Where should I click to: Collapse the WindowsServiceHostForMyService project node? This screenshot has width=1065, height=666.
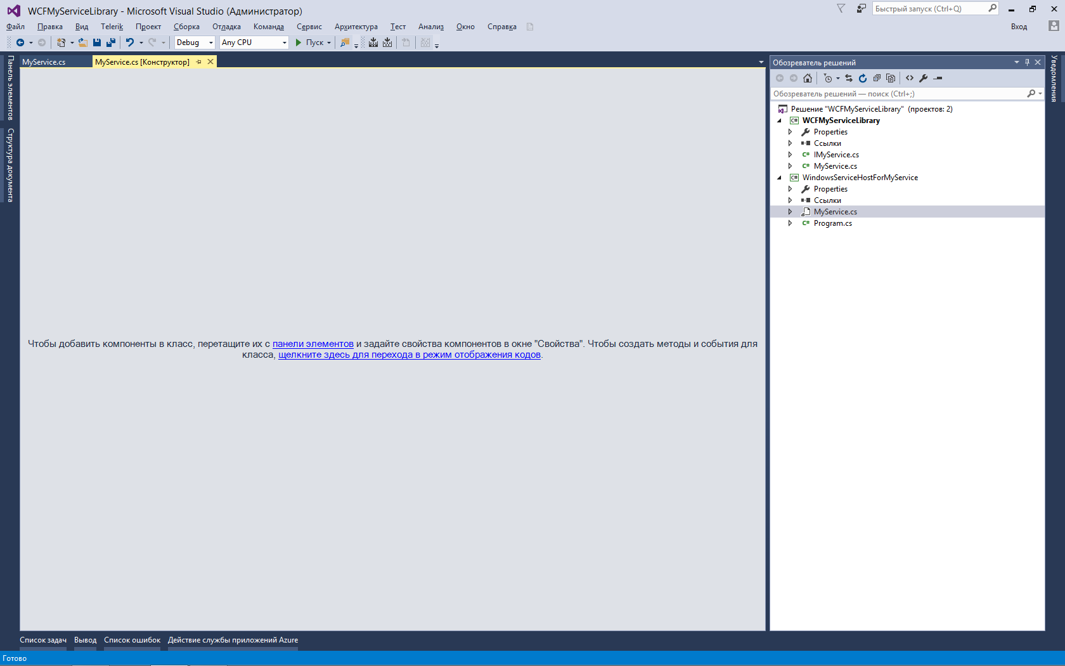(780, 178)
